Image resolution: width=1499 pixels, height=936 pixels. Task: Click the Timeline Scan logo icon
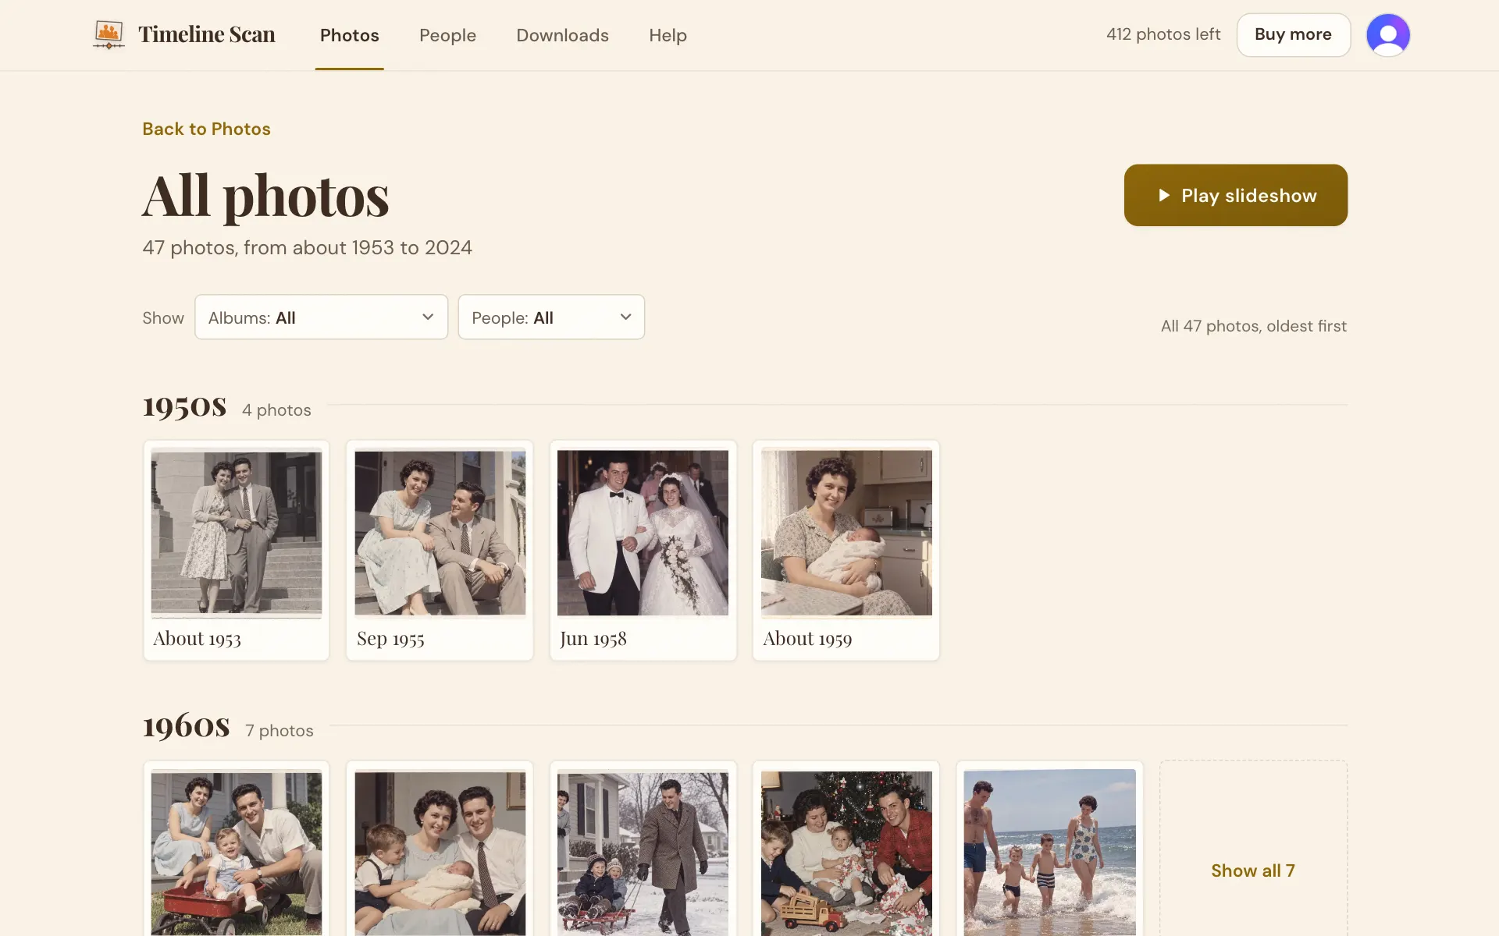pos(109,34)
